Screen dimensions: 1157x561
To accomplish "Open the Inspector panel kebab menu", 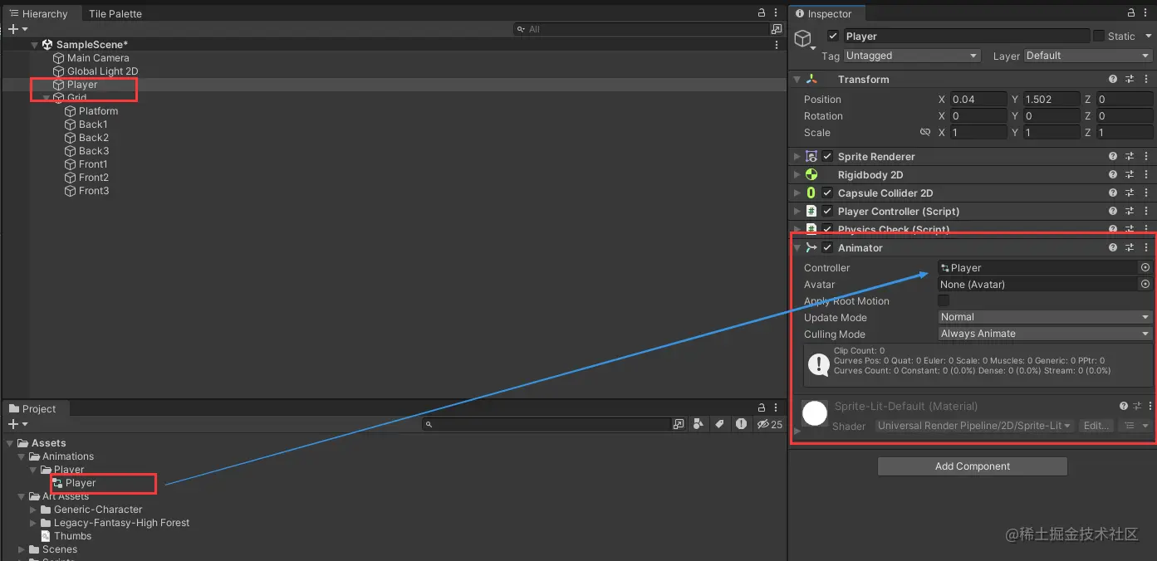I will point(1146,13).
